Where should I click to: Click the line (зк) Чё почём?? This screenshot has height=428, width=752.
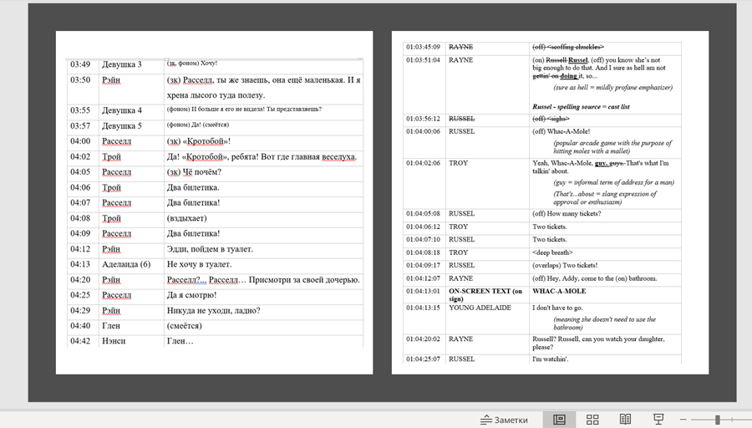194,171
